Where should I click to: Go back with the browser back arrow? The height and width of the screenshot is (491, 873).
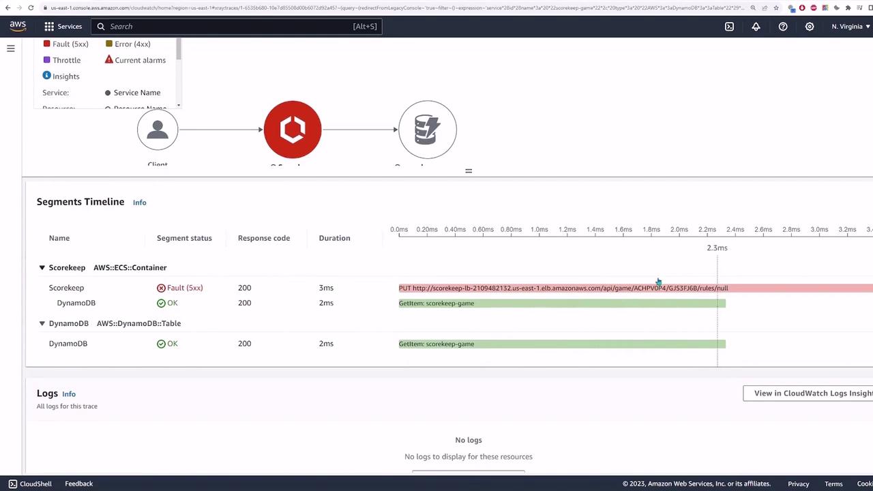pos(8,8)
